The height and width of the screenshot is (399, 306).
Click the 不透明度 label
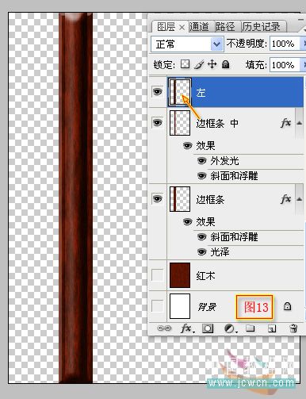tap(247, 44)
